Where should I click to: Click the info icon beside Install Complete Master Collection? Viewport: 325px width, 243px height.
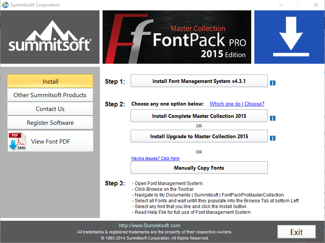(272, 118)
